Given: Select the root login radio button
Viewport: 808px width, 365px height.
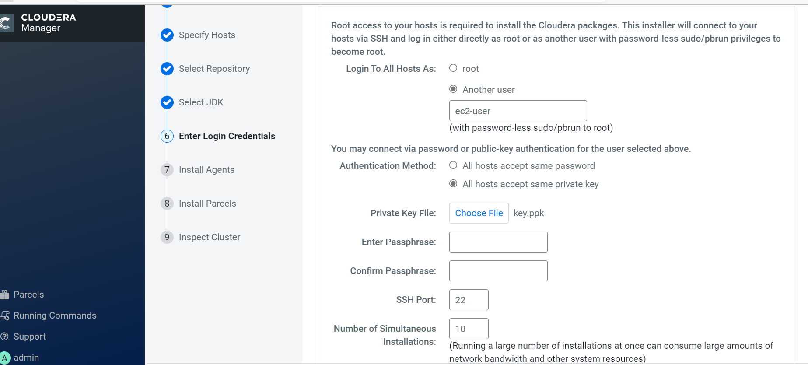Looking at the screenshot, I should click(x=453, y=68).
